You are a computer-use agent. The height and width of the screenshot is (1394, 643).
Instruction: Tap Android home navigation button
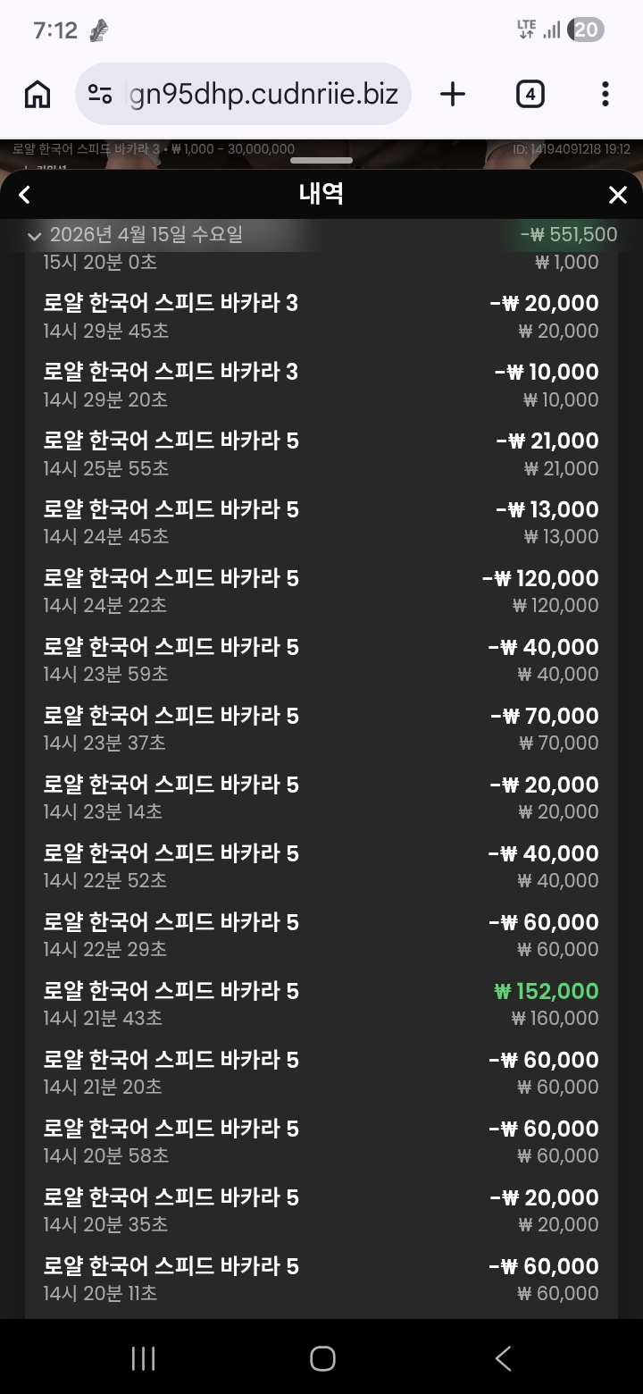pos(321,1358)
